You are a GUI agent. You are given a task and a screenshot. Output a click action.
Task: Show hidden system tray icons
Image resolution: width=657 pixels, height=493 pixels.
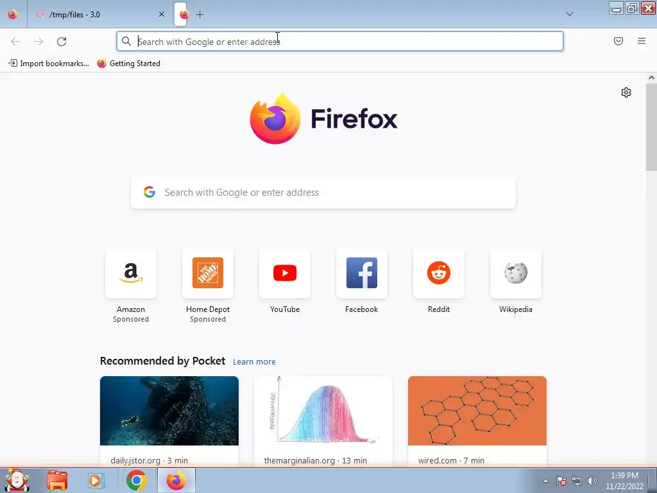pyautogui.click(x=545, y=481)
